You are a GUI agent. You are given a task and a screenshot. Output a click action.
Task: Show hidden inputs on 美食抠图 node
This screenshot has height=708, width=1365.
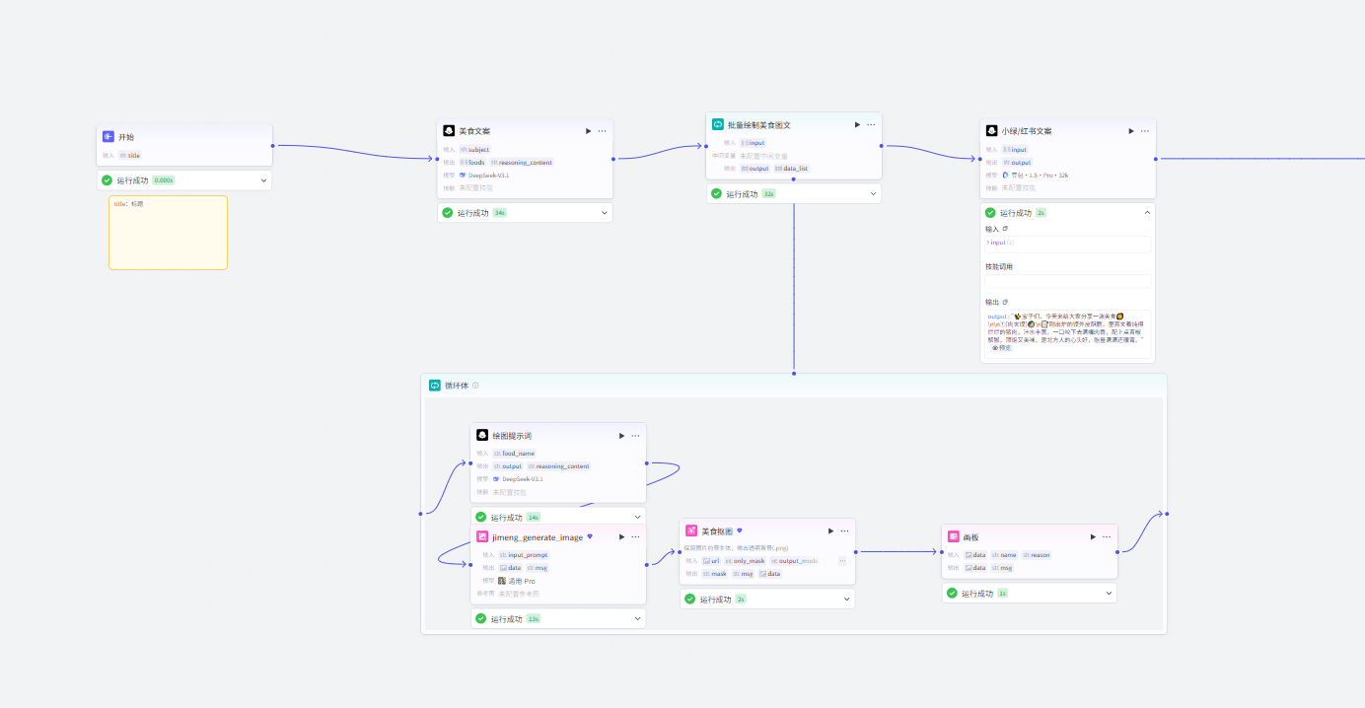pos(842,560)
